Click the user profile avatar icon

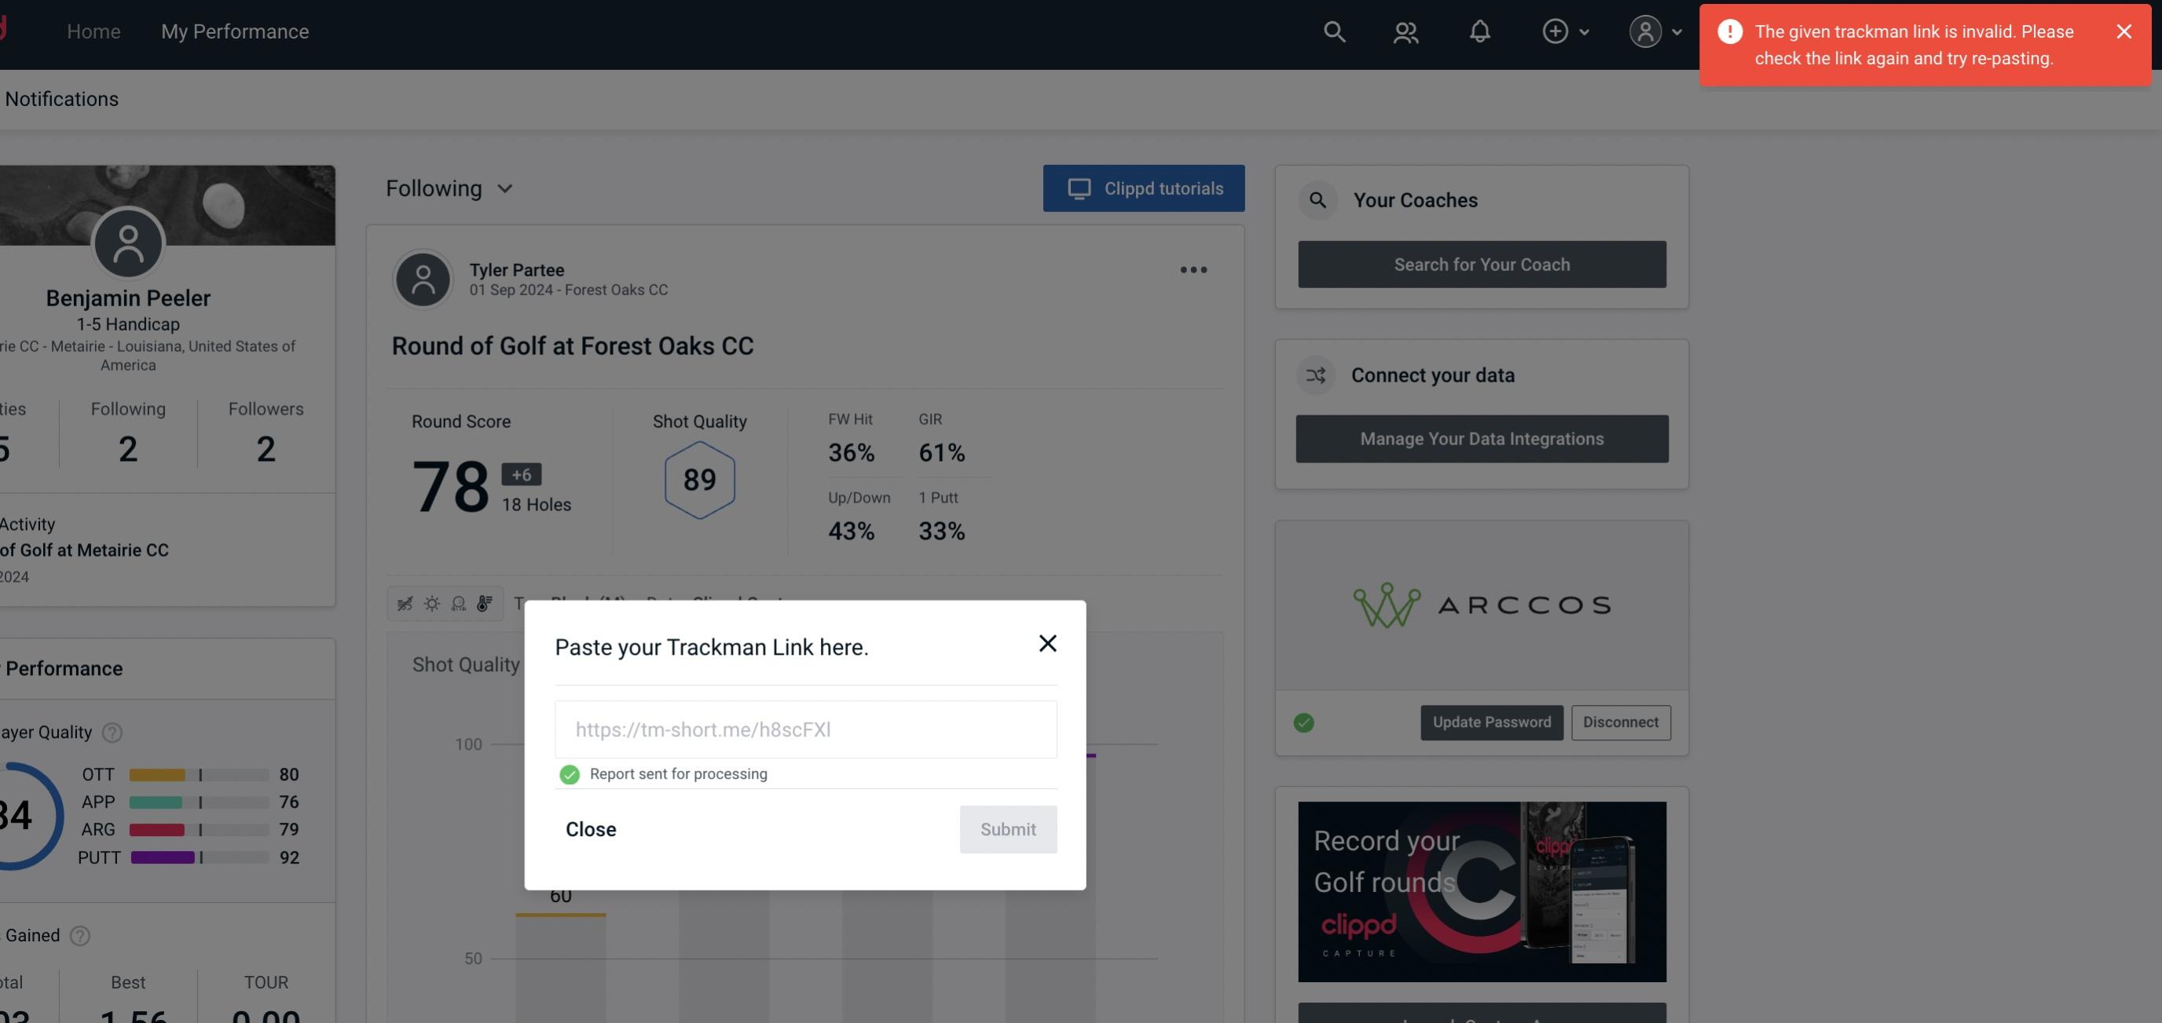[1645, 31]
